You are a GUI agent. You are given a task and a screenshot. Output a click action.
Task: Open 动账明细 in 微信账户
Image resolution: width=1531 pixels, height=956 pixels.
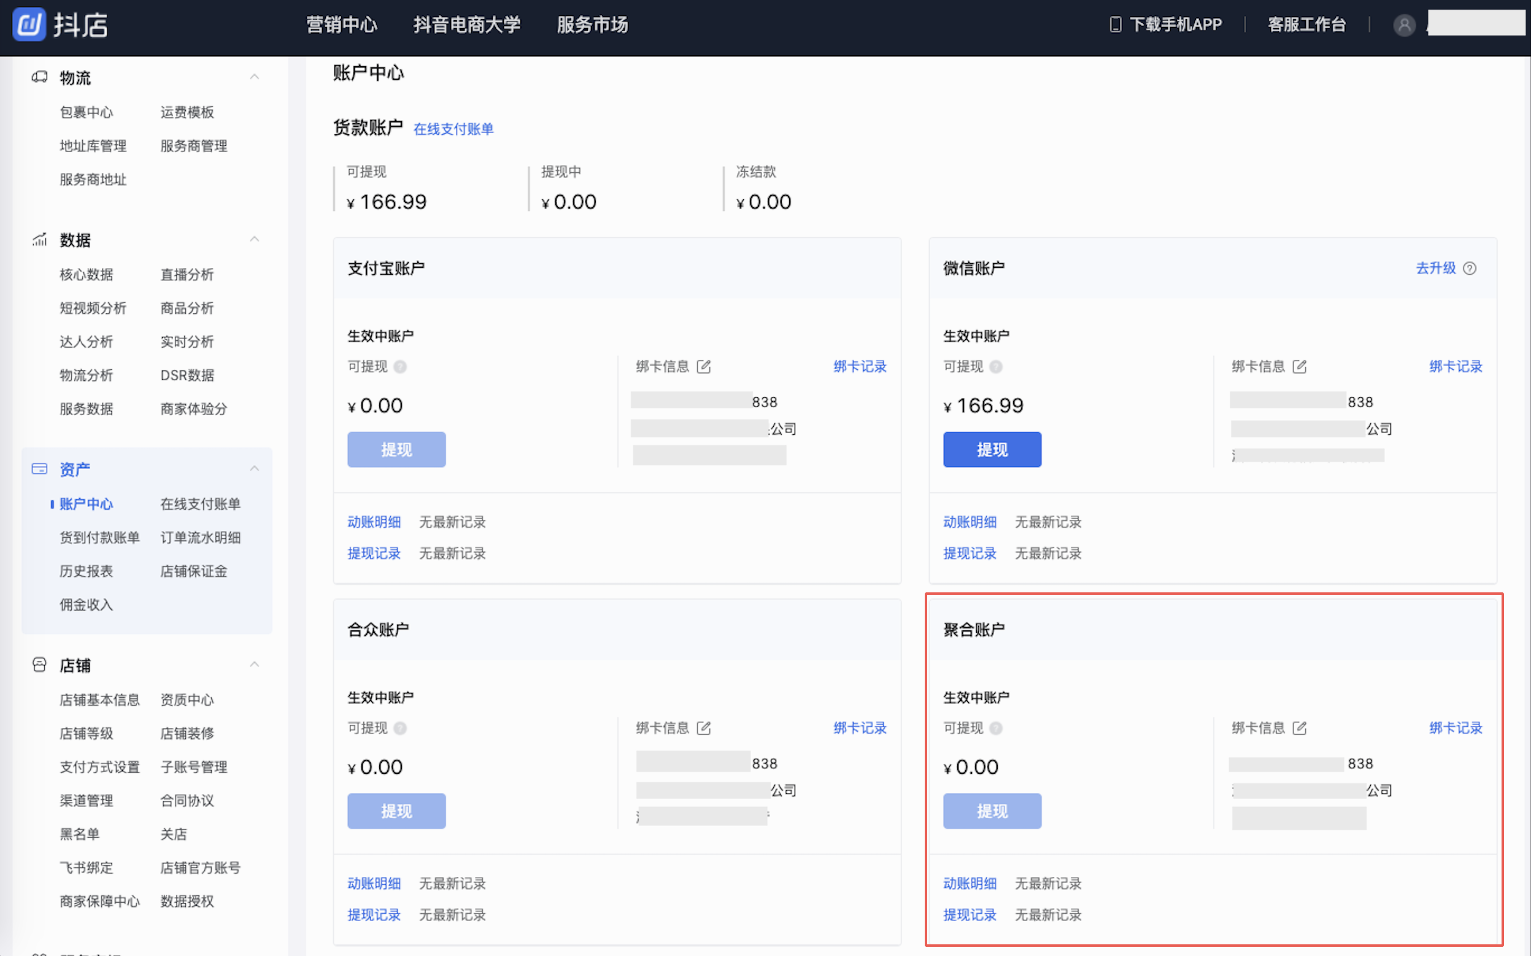pos(970,522)
